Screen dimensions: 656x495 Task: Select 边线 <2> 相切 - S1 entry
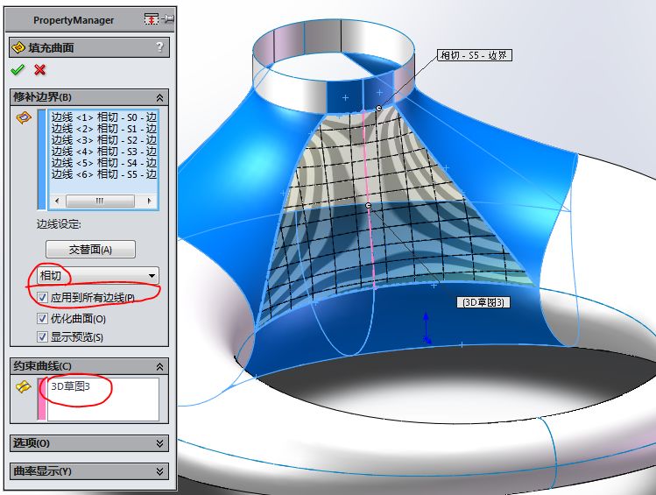103,129
